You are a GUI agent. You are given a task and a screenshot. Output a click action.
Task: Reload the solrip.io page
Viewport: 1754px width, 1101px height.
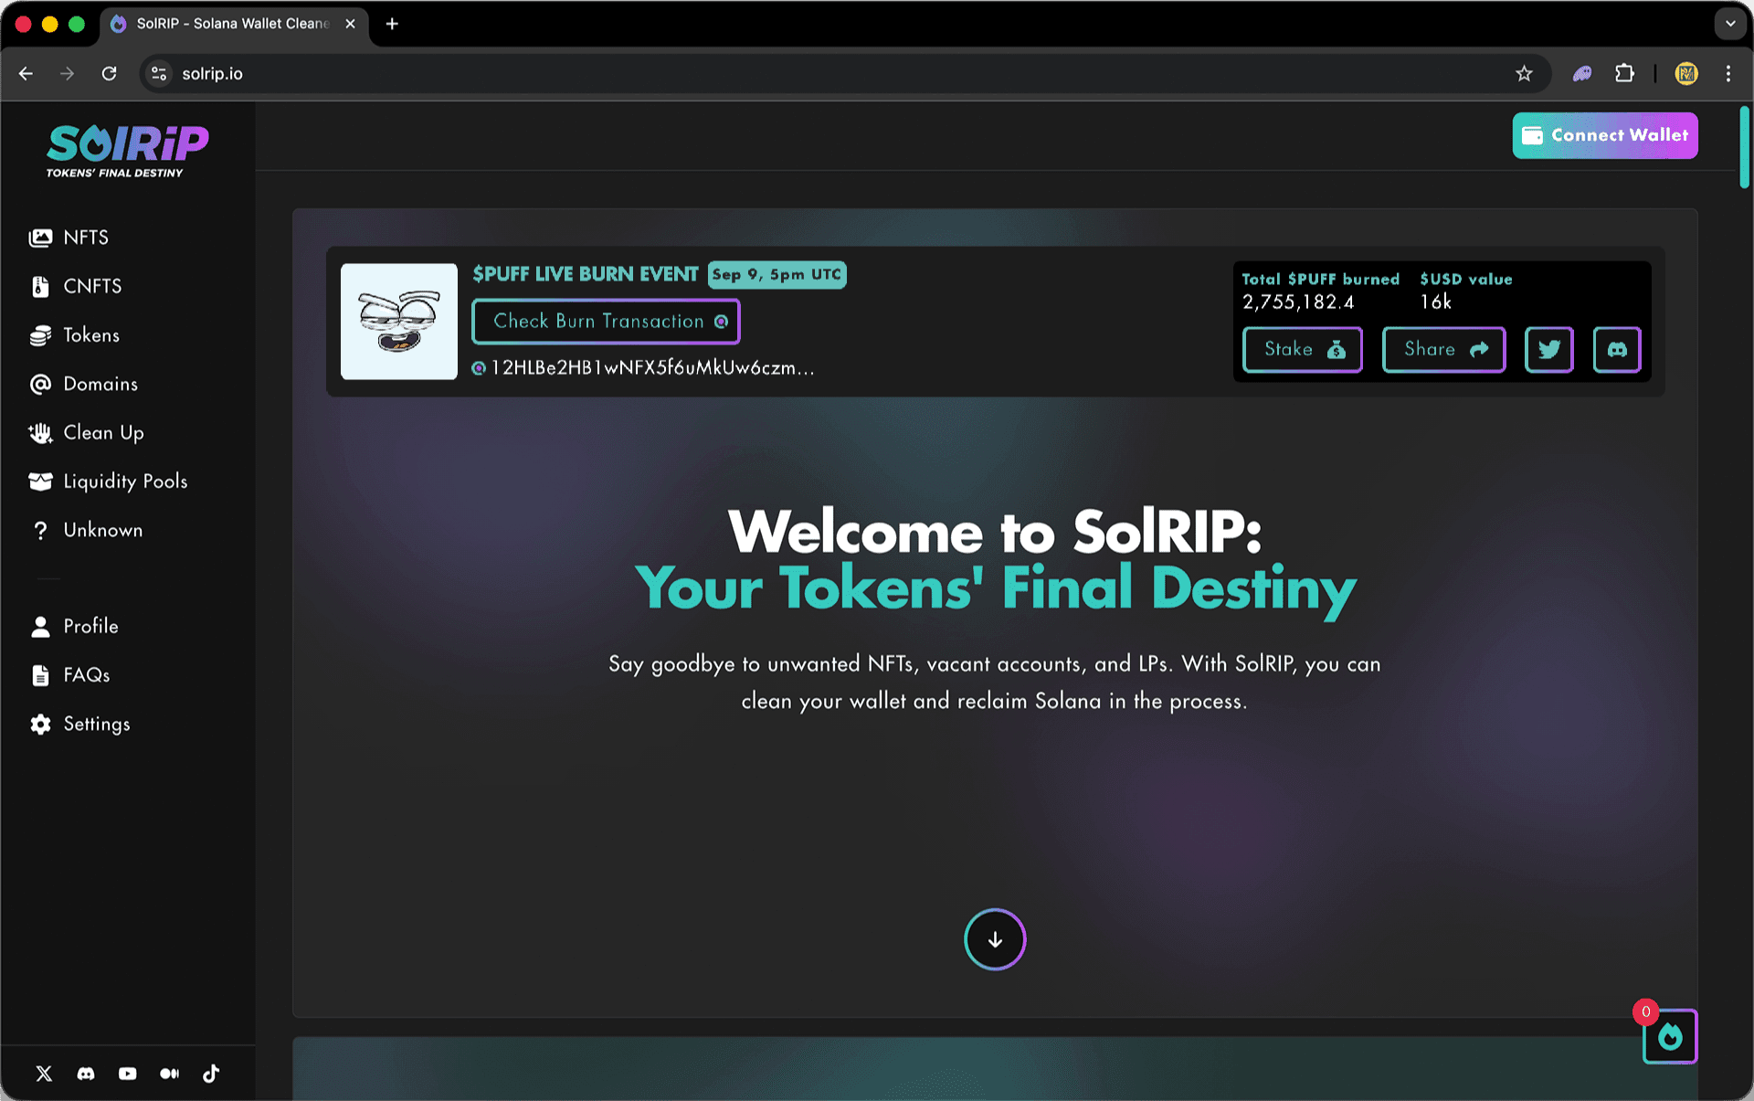(x=109, y=74)
